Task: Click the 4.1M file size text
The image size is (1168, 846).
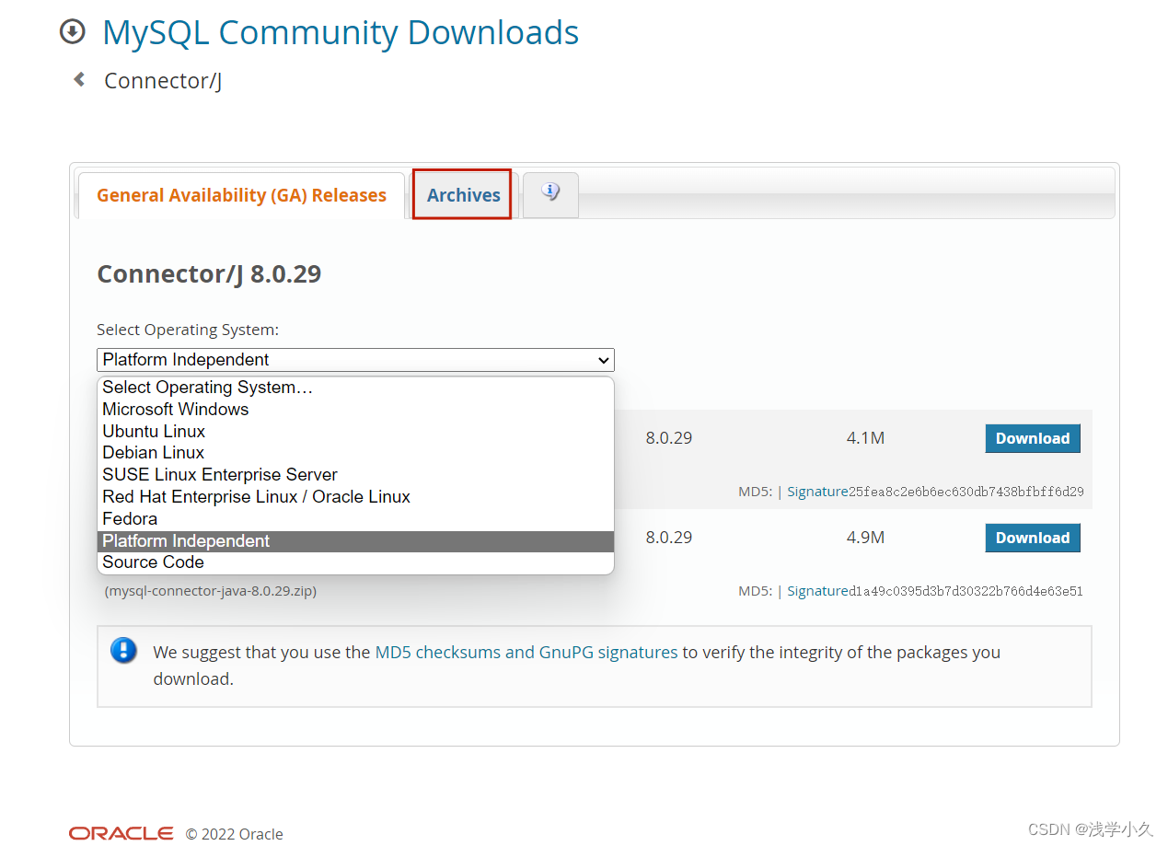Action: pyautogui.click(x=865, y=438)
